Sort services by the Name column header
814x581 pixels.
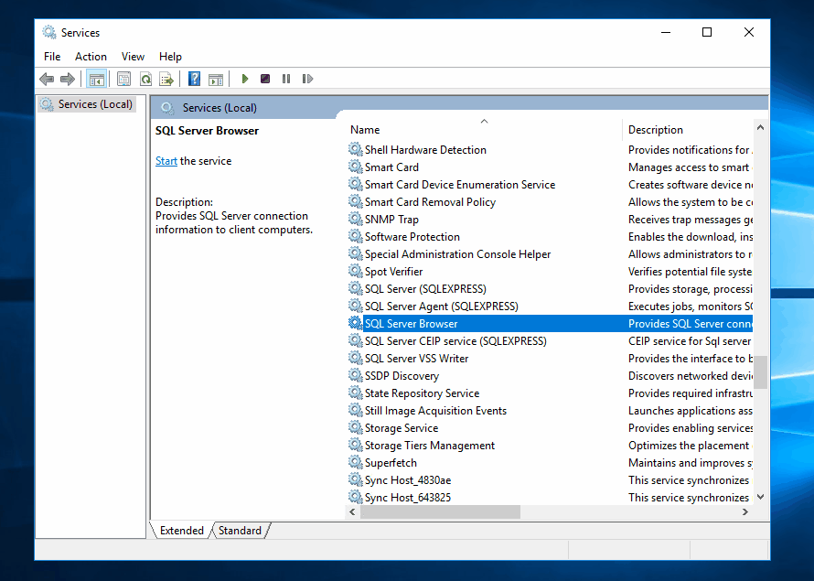tap(365, 130)
